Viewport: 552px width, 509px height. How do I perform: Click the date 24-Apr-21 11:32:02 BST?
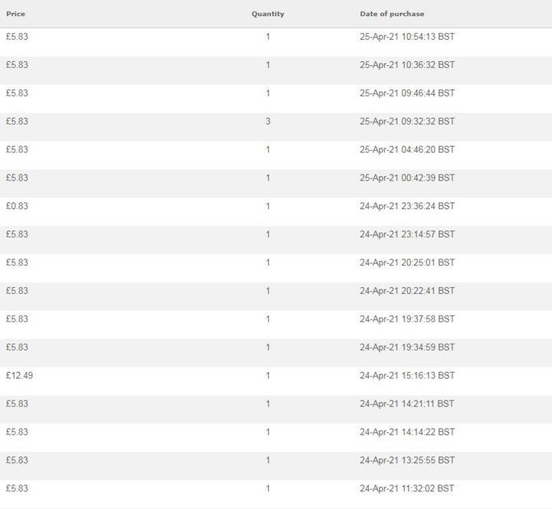click(x=407, y=488)
